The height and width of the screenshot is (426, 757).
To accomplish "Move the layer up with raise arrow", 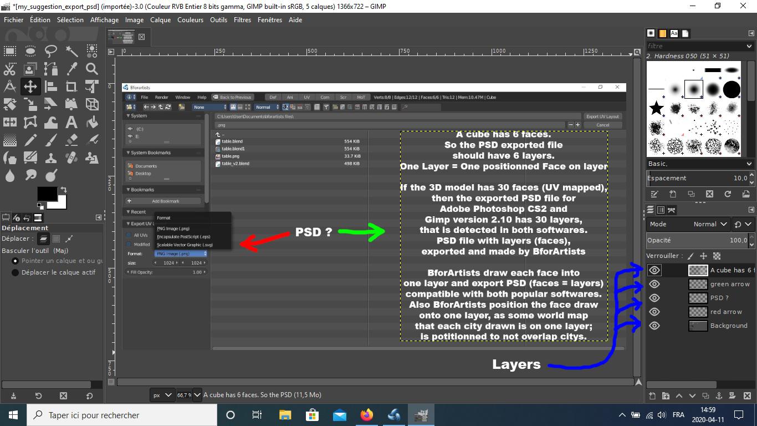I will tap(679, 395).
